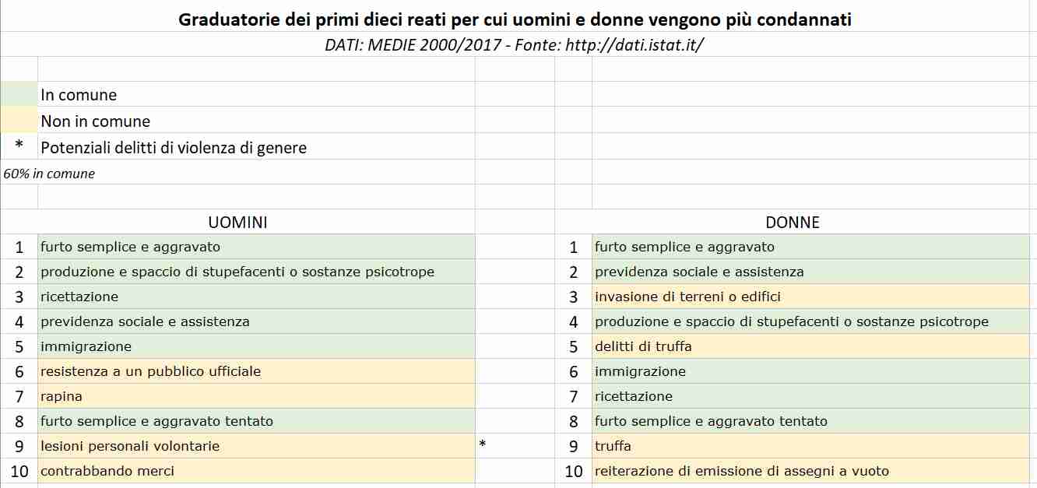Screen dimensions: 1037x488
Task: Click the asterisk legend cell beside "Potenziali delitti"
Action: click(19, 146)
